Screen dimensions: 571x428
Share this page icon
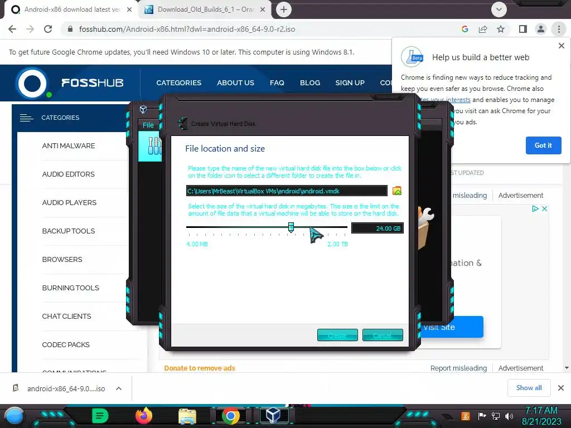pos(483,29)
